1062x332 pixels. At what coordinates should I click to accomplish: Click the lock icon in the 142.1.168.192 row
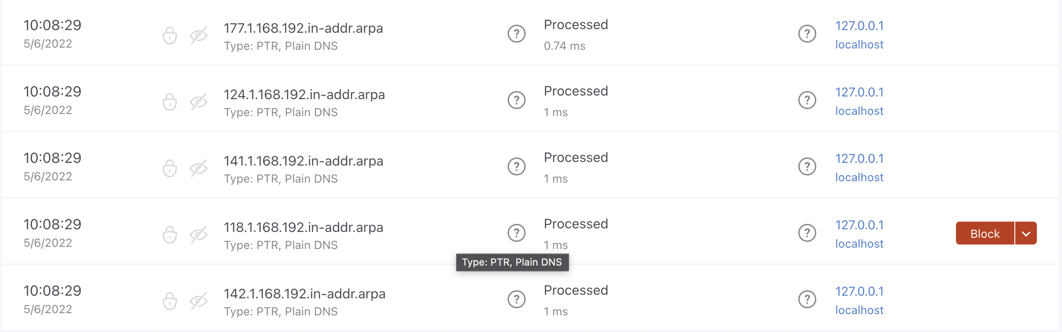pos(170,301)
